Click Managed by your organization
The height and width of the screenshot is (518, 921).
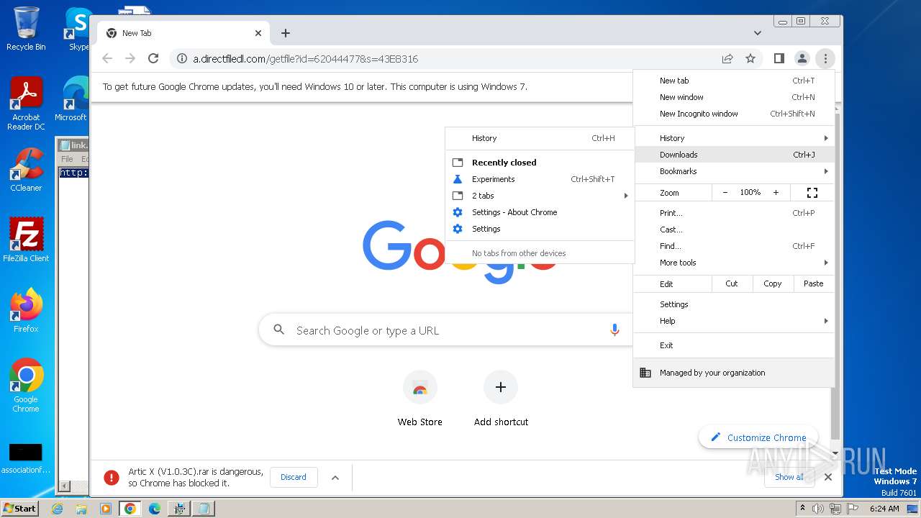pyautogui.click(x=734, y=373)
